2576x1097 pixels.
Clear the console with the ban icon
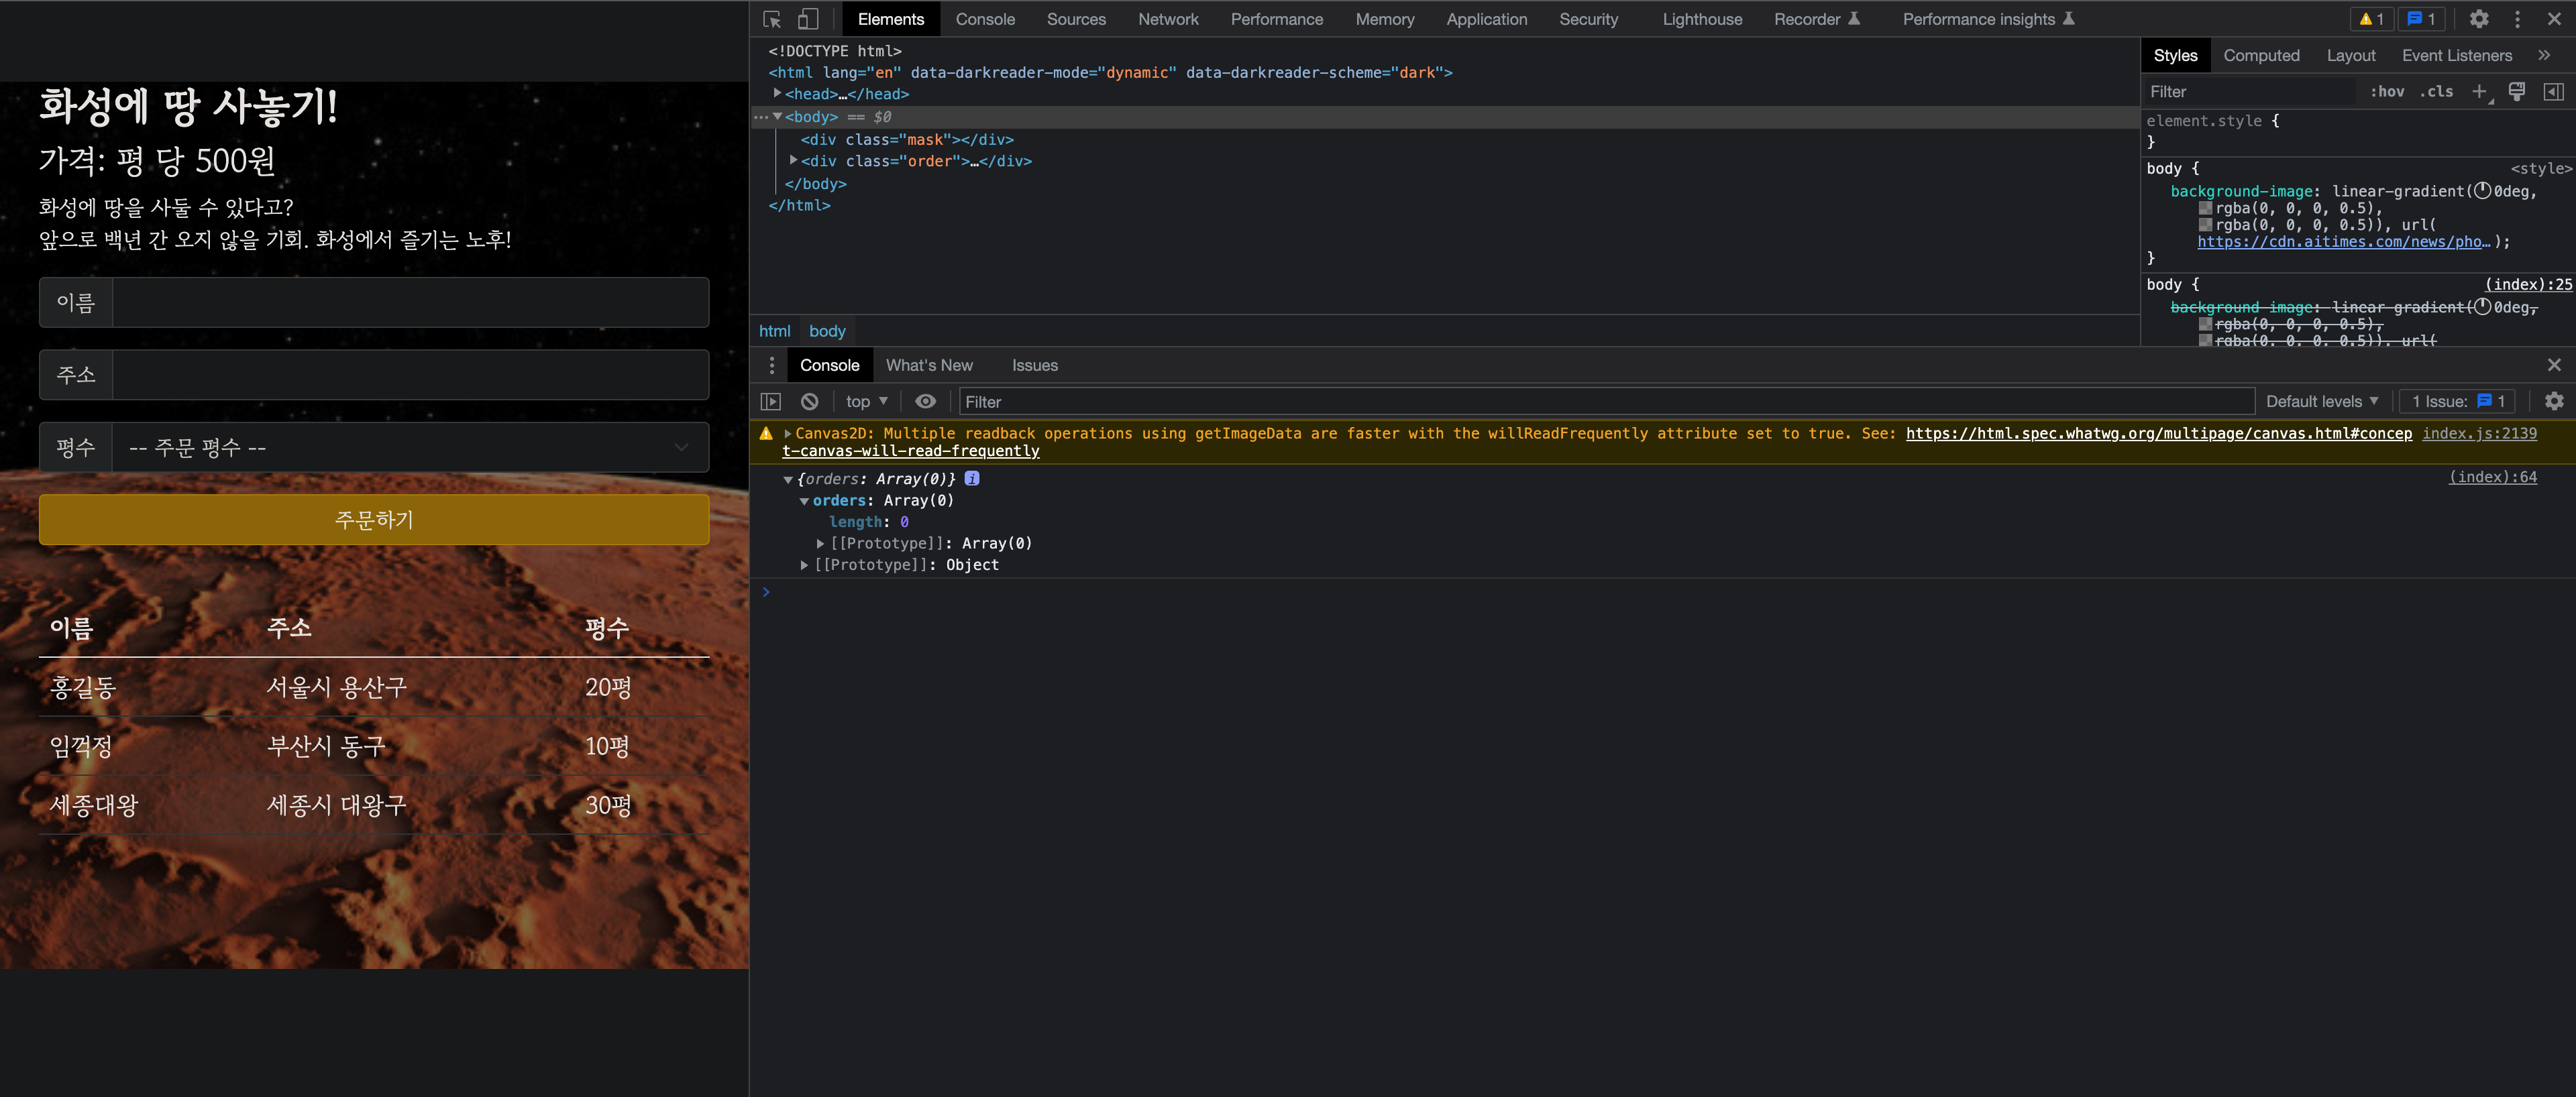(810, 402)
